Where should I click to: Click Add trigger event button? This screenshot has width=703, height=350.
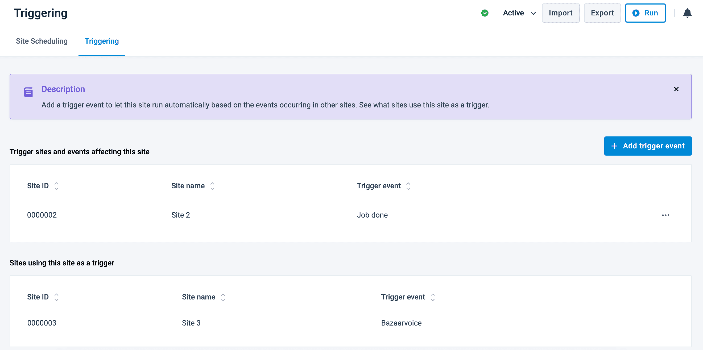coord(648,146)
